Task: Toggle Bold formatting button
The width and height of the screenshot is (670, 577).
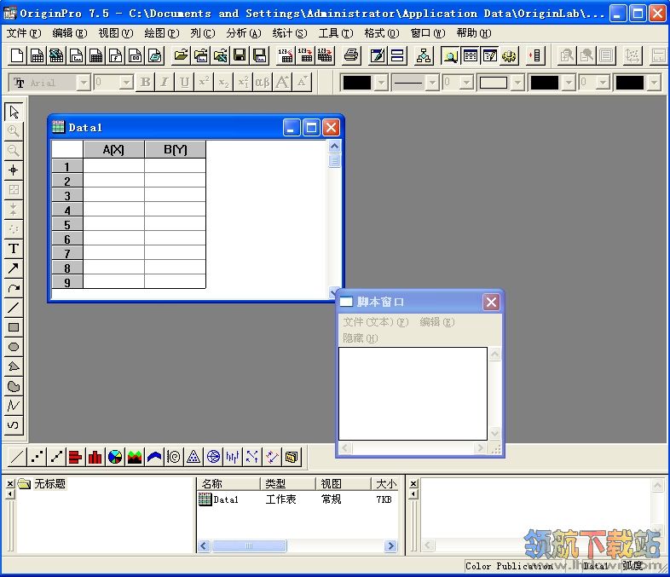Action: pyautogui.click(x=145, y=82)
